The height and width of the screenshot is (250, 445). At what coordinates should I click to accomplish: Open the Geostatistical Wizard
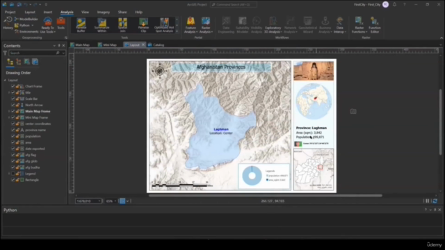[307, 25]
